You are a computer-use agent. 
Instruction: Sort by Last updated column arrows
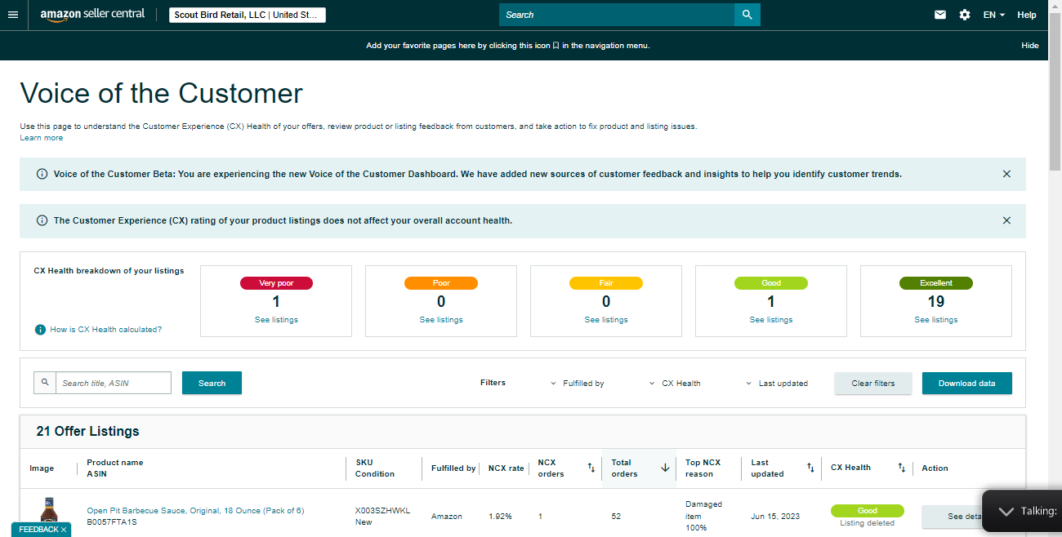[810, 468]
